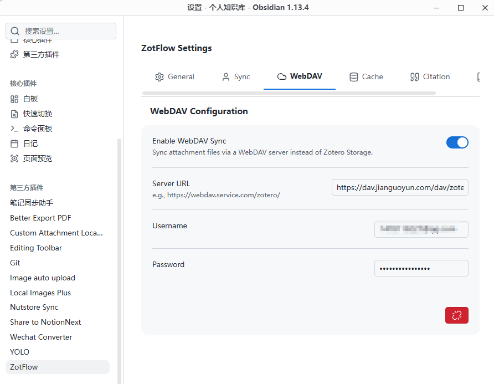The image size is (494, 384).
Task: Click the 快速切换 file search icon
Action: pyautogui.click(x=14, y=114)
